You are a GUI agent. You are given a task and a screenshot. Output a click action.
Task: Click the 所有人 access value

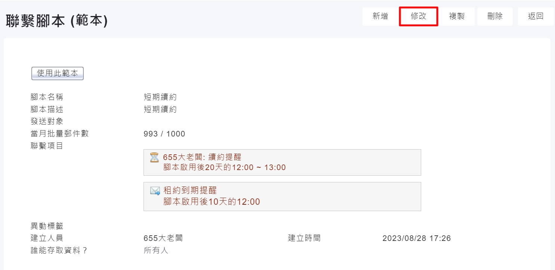tap(156, 250)
